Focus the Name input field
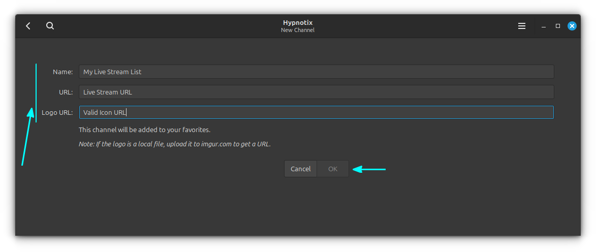 point(316,72)
